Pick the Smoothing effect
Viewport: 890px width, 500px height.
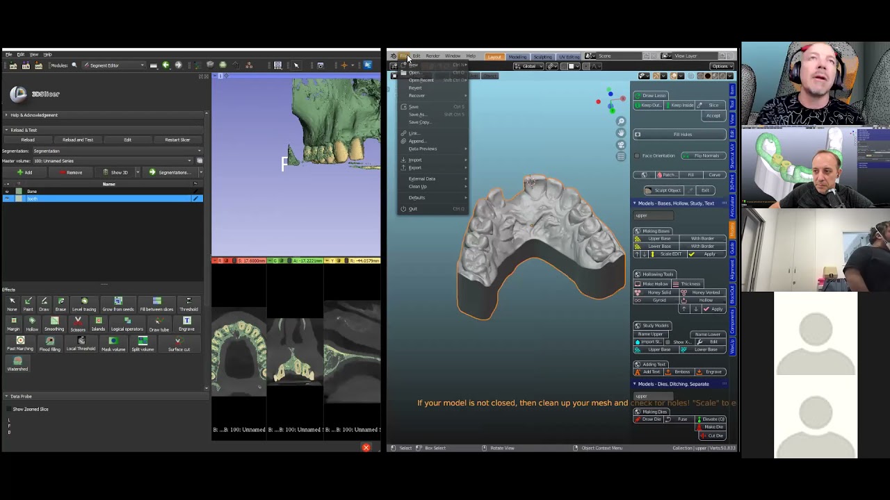tap(54, 324)
